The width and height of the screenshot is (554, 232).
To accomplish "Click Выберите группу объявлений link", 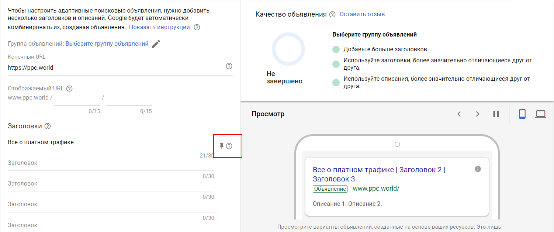I will (107, 44).
